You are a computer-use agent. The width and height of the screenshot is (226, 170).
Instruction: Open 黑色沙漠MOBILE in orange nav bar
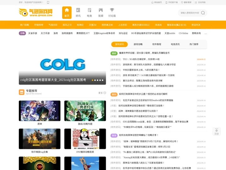pos(141,25)
